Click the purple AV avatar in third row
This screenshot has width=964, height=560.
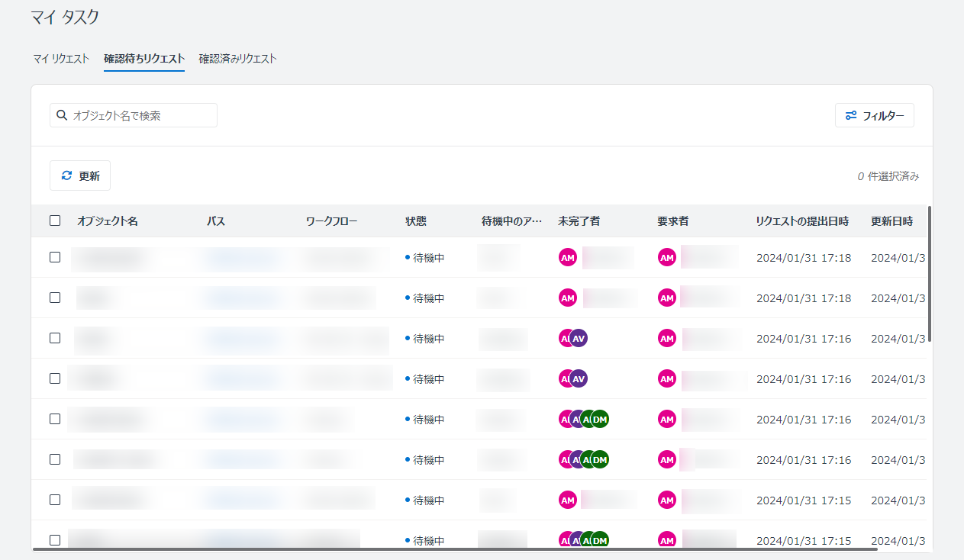tap(579, 338)
